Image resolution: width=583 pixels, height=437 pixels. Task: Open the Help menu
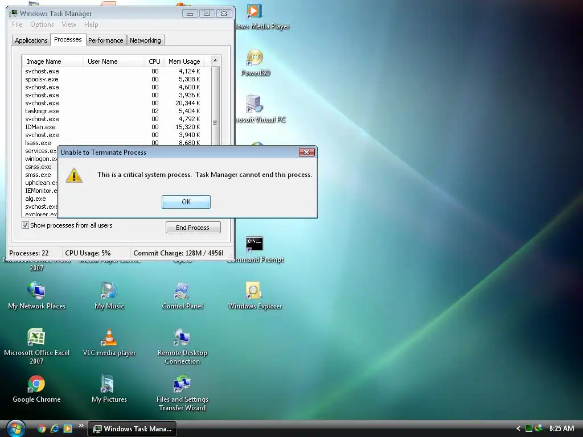91,24
